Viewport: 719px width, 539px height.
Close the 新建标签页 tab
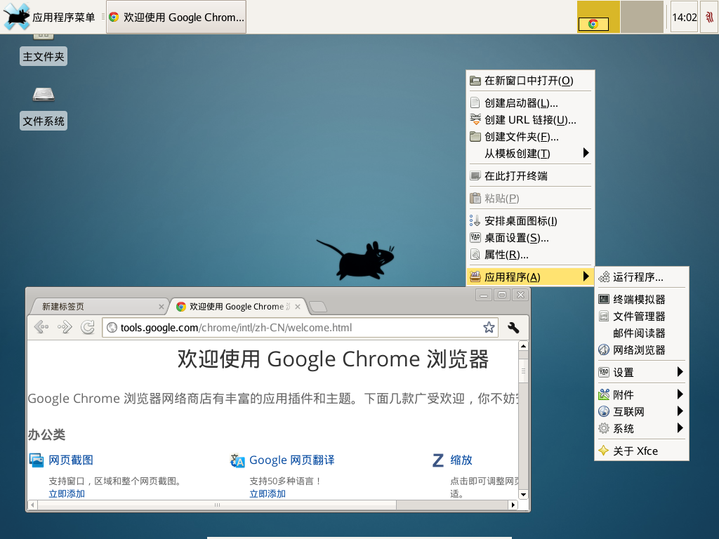click(x=161, y=307)
